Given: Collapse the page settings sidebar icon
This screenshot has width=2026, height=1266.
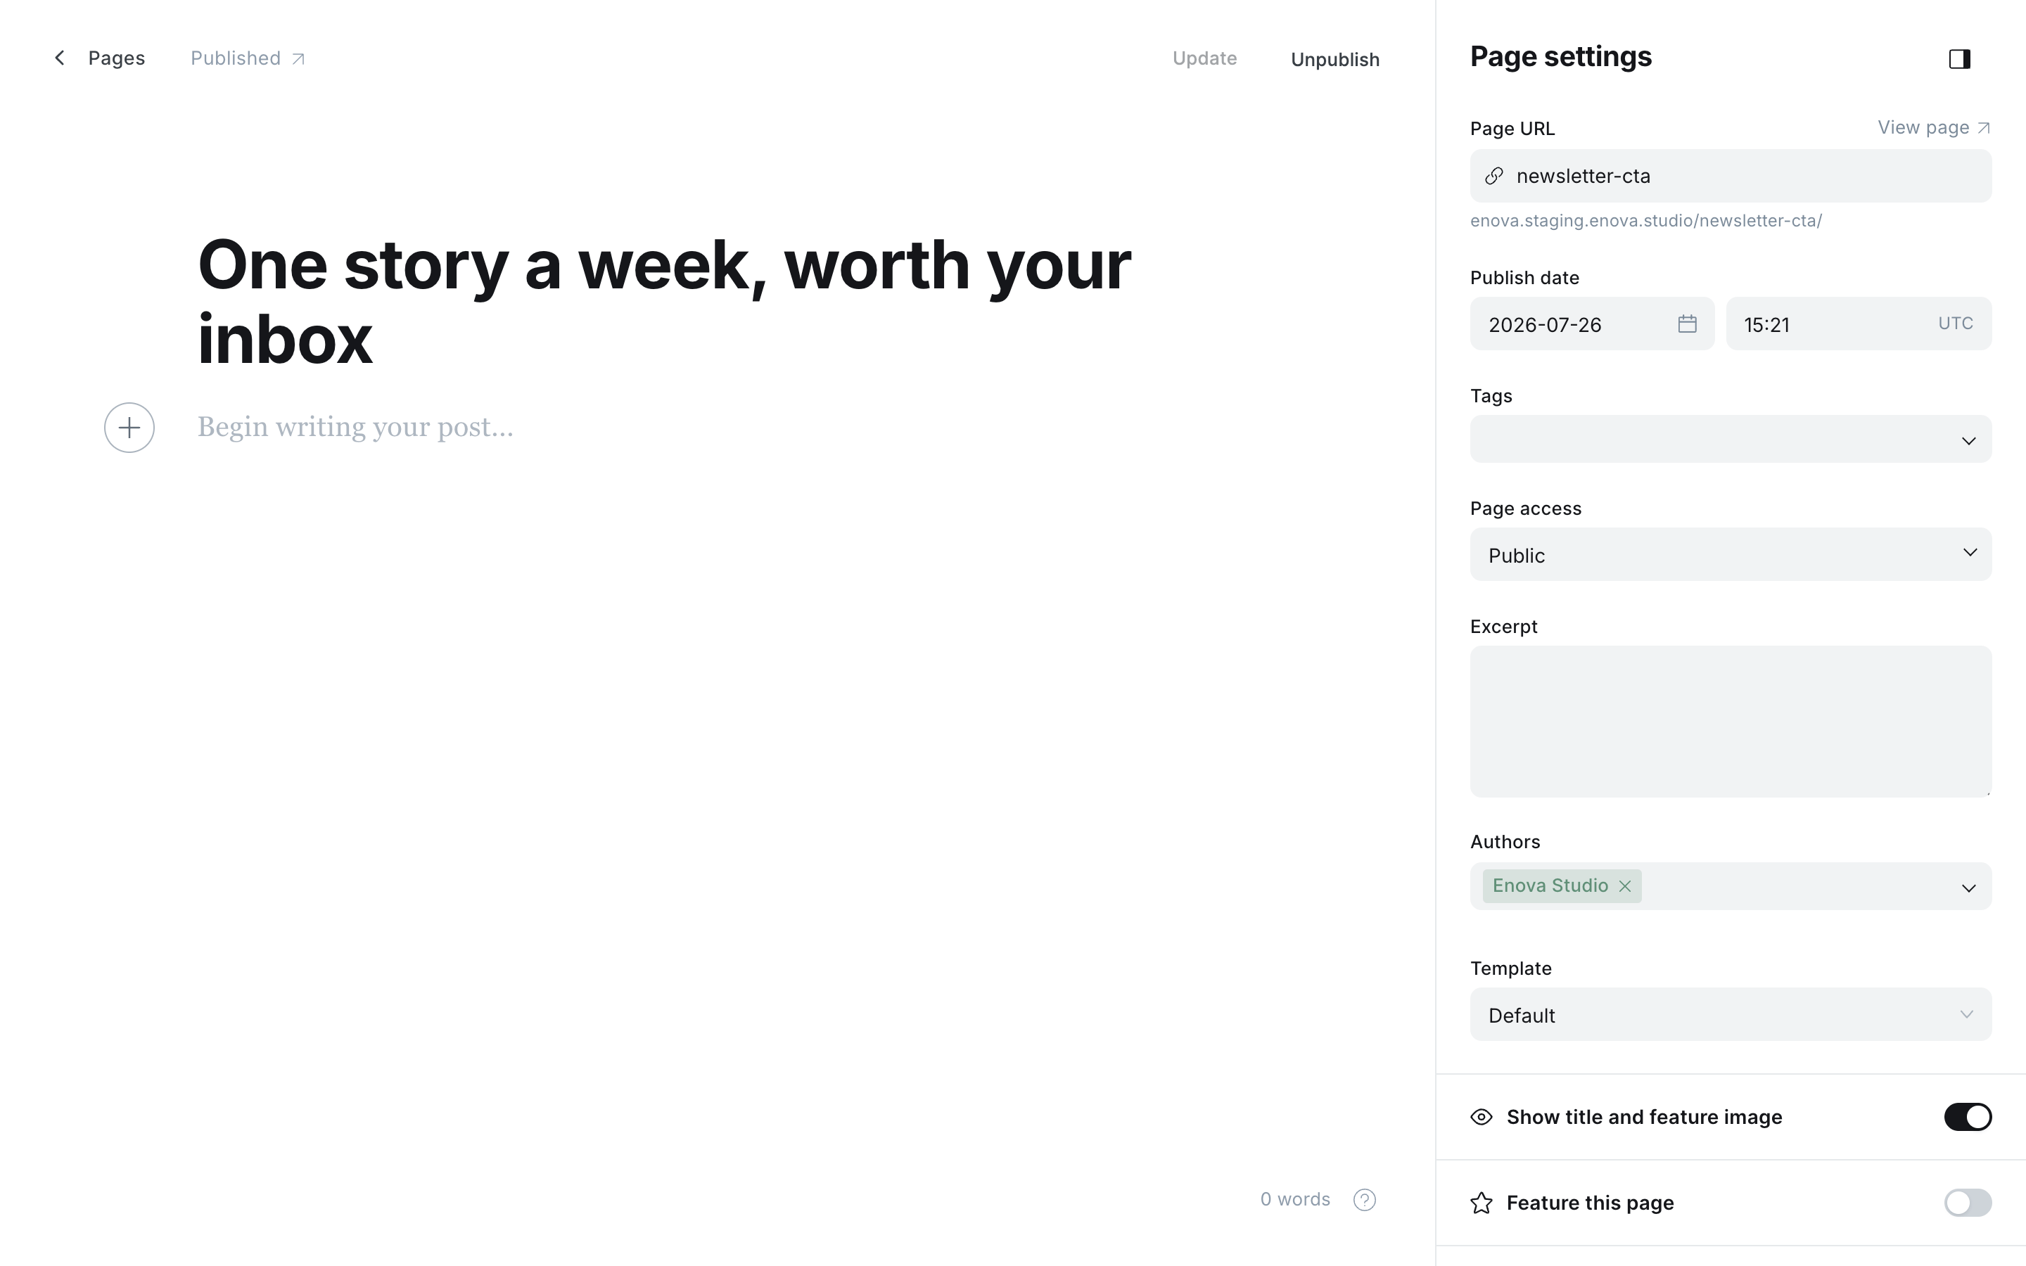Looking at the screenshot, I should [x=1959, y=58].
